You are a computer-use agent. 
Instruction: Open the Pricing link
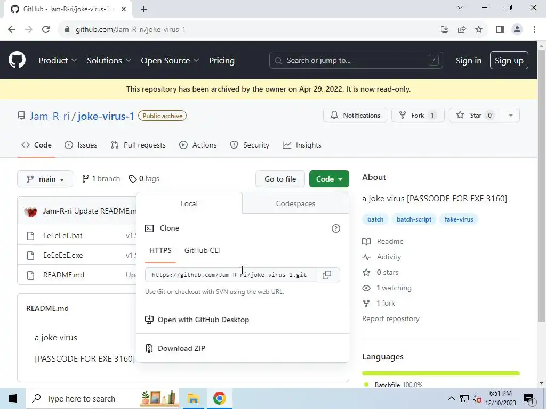coord(221,61)
